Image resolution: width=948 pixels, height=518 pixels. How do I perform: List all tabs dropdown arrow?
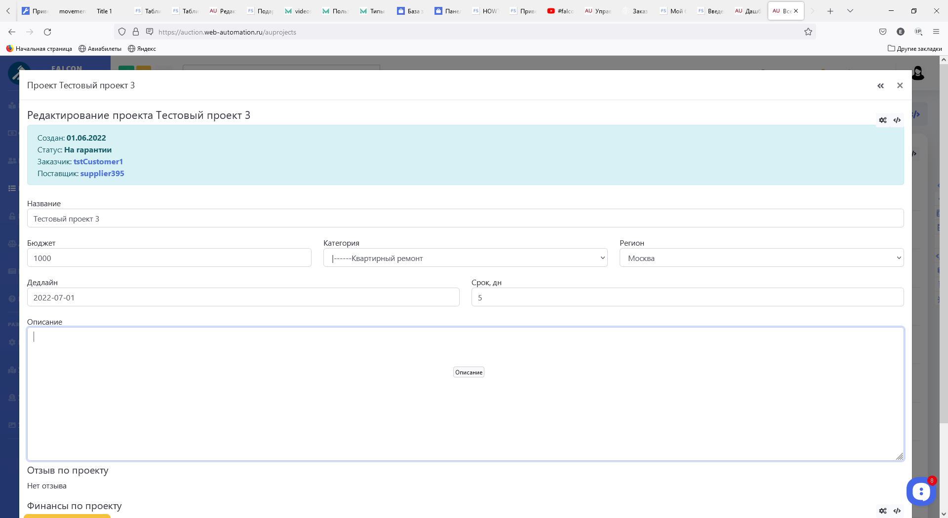point(850,11)
